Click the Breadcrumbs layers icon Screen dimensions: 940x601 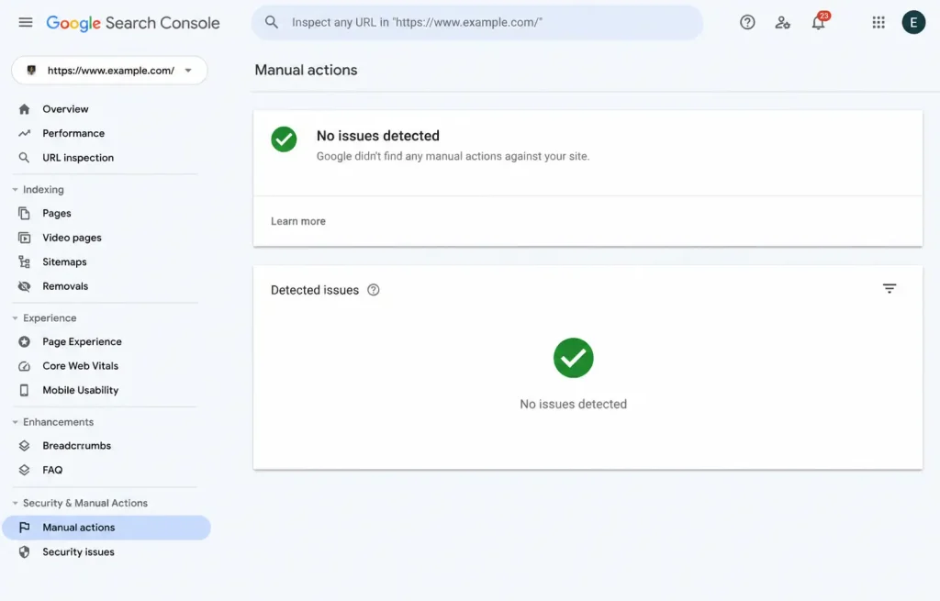tap(24, 446)
